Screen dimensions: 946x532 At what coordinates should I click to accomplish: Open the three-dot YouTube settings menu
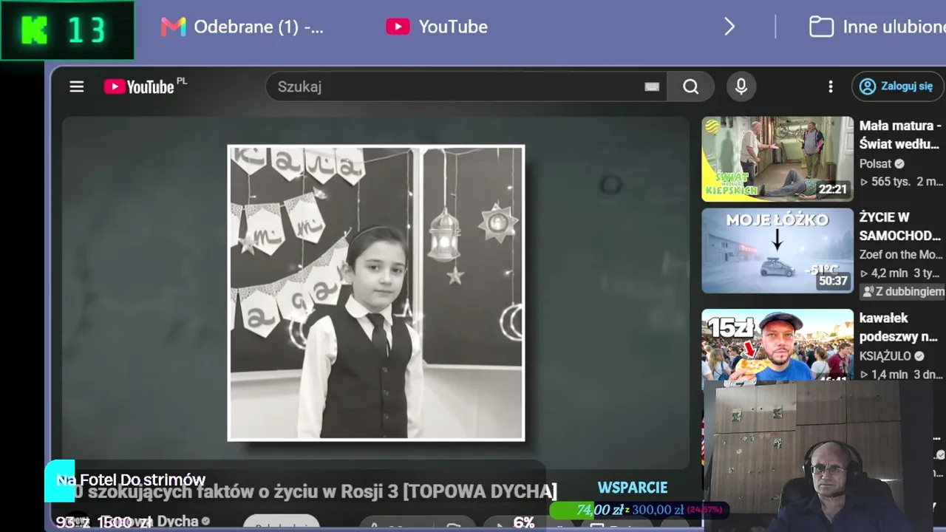pyautogui.click(x=831, y=86)
